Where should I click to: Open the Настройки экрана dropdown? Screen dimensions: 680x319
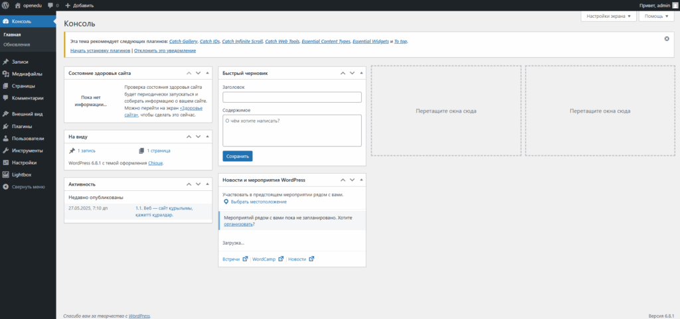click(x=608, y=17)
